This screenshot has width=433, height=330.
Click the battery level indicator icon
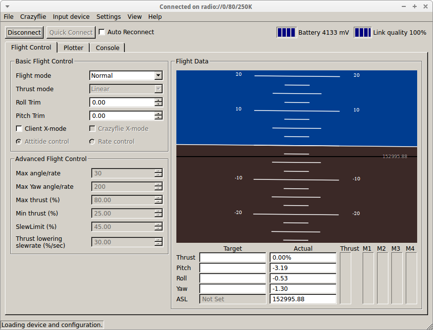286,33
